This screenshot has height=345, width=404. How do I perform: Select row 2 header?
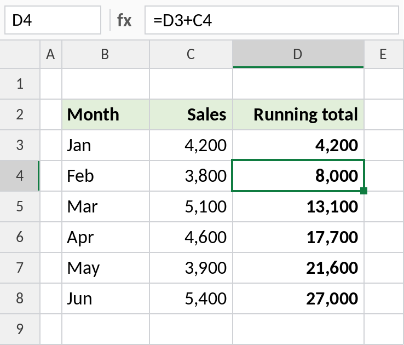[x=20, y=114]
